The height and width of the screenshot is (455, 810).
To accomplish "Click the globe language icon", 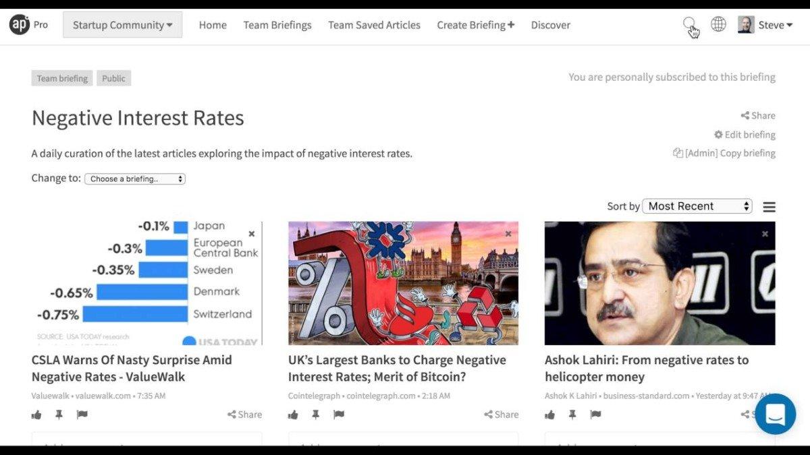I will click(718, 24).
